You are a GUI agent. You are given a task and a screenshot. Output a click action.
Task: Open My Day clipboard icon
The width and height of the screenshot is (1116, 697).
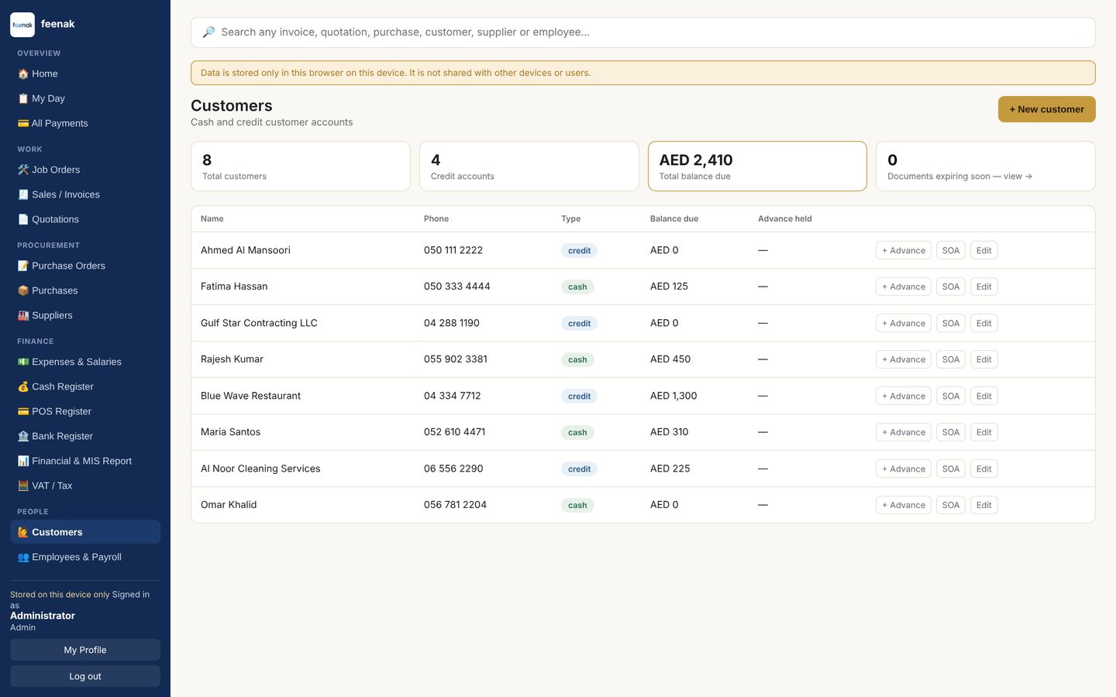(x=23, y=98)
